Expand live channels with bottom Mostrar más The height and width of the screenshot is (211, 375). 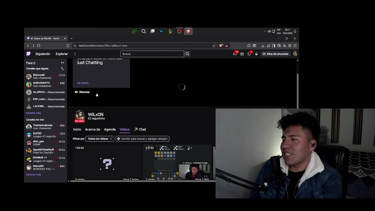coord(33,174)
